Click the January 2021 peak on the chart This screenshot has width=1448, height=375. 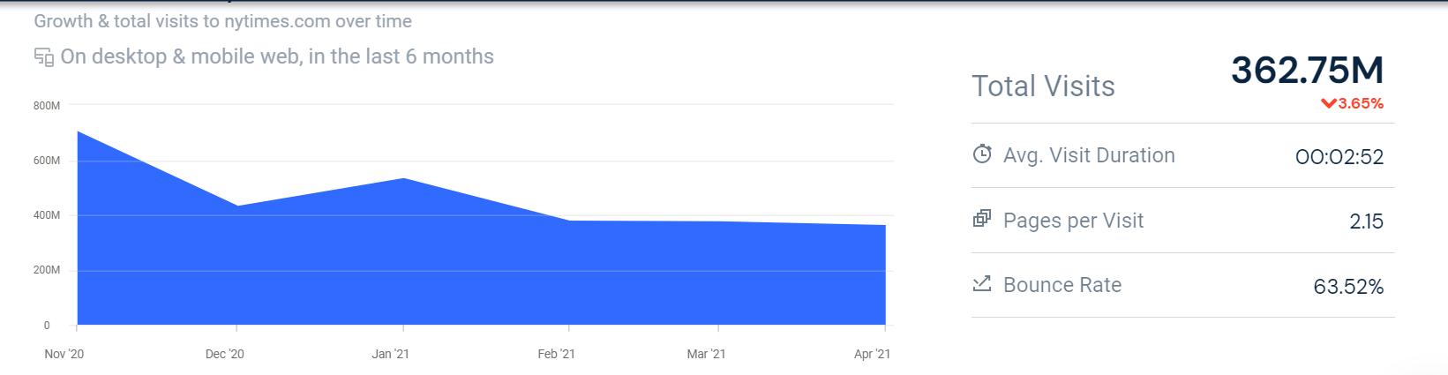403,179
